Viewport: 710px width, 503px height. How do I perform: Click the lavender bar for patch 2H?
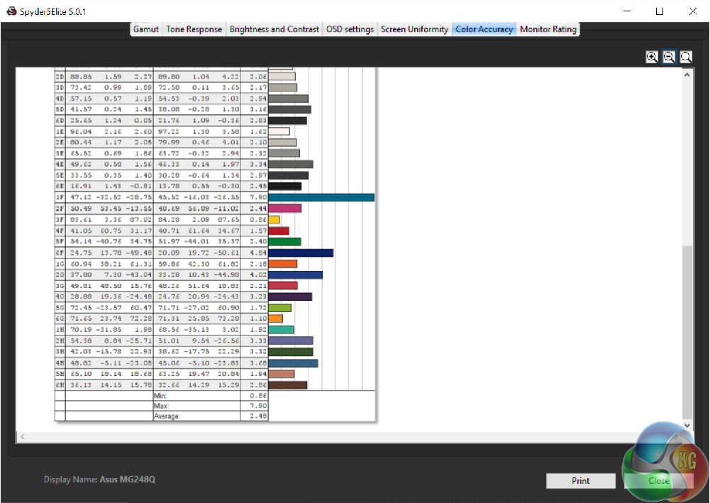[291, 341]
